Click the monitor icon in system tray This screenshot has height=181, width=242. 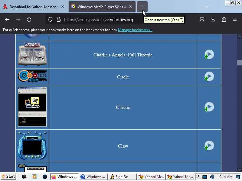coord(205,177)
